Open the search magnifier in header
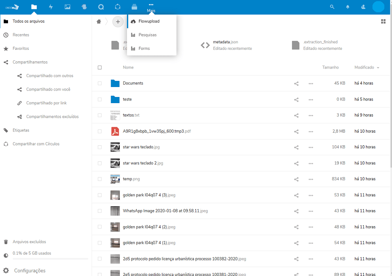 [332, 7]
